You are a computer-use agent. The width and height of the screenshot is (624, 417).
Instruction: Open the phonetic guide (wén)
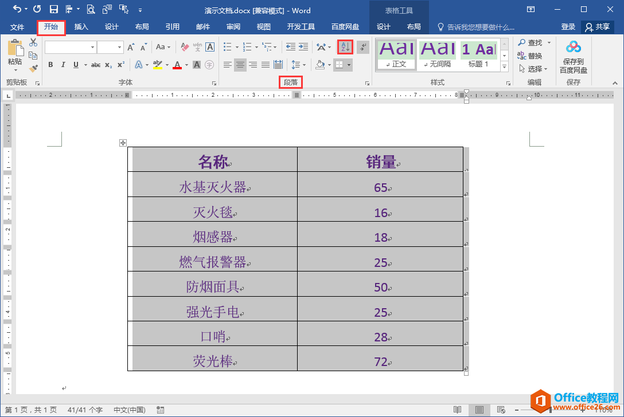pyautogui.click(x=197, y=47)
